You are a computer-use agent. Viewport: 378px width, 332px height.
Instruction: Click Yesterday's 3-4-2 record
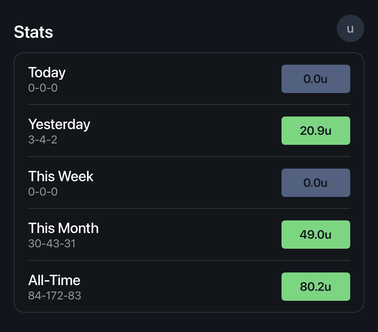[x=43, y=140]
